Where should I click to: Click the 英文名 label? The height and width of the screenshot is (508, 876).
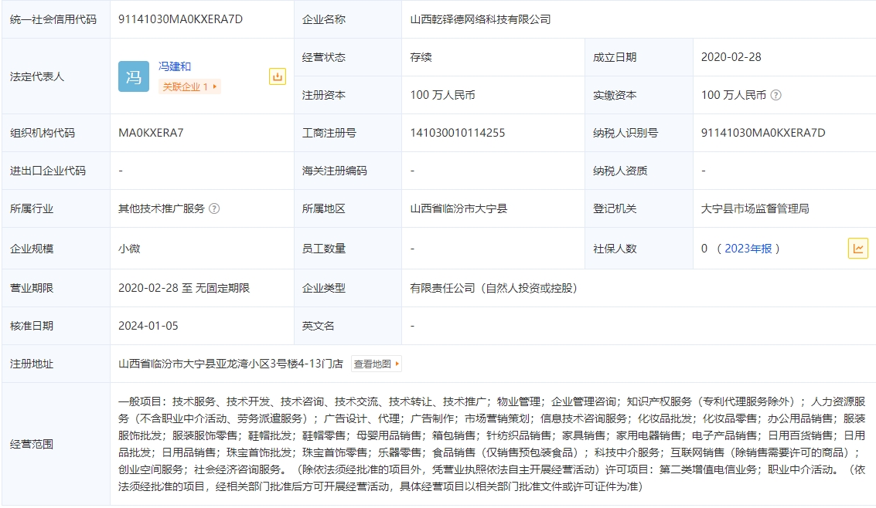coord(318,327)
